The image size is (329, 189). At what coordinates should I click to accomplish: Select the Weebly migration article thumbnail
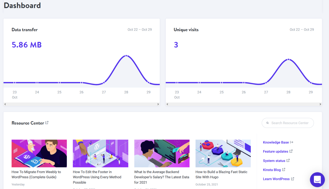[x=39, y=153]
